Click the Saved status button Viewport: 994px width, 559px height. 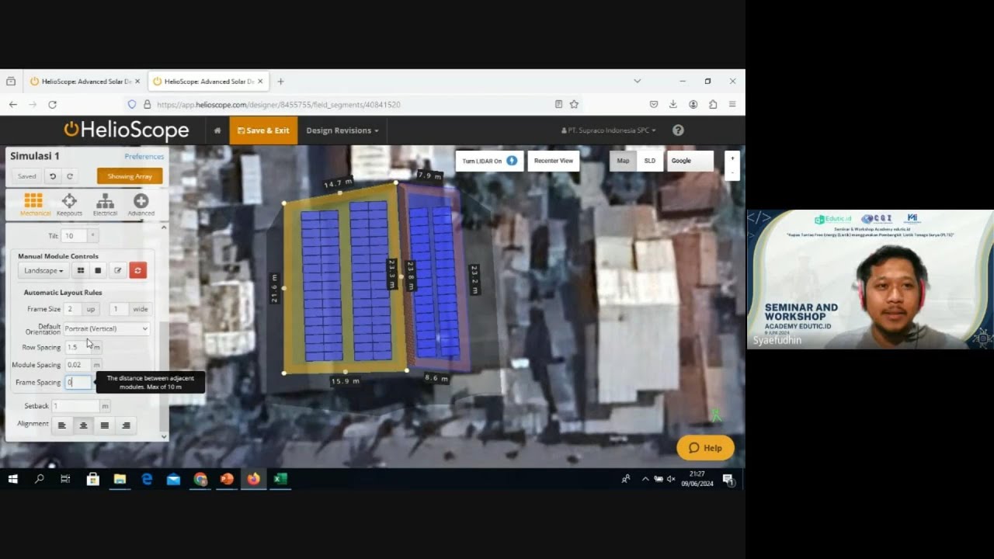tap(27, 176)
